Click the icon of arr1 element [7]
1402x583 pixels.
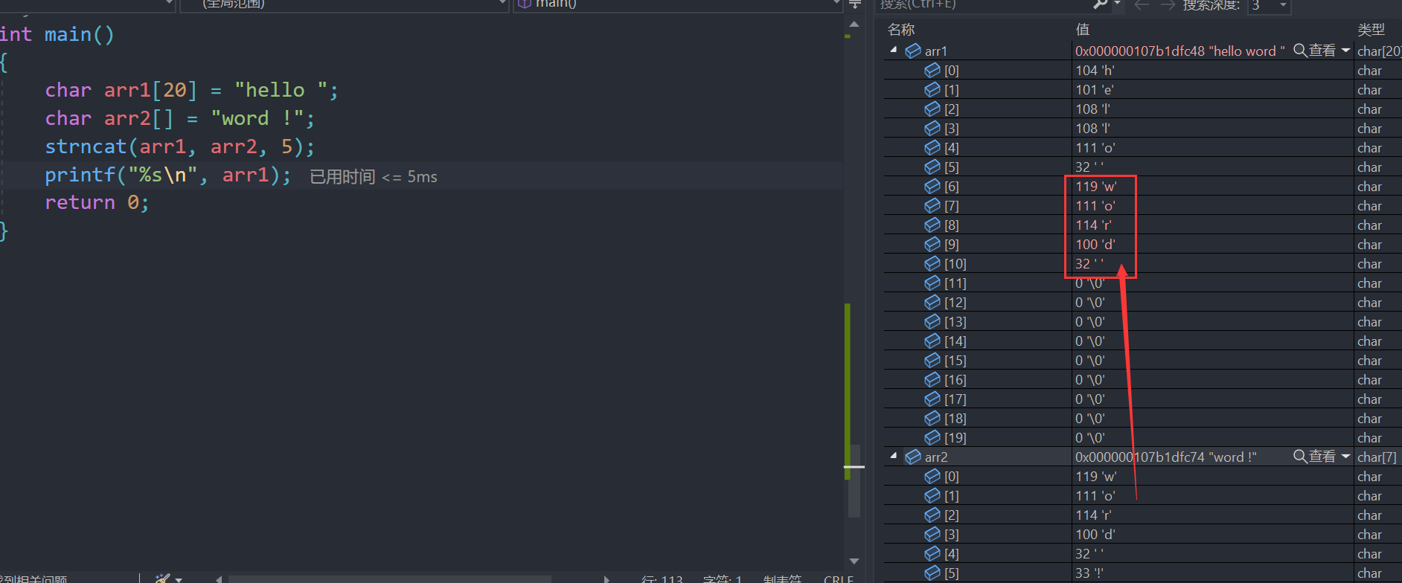point(932,205)
